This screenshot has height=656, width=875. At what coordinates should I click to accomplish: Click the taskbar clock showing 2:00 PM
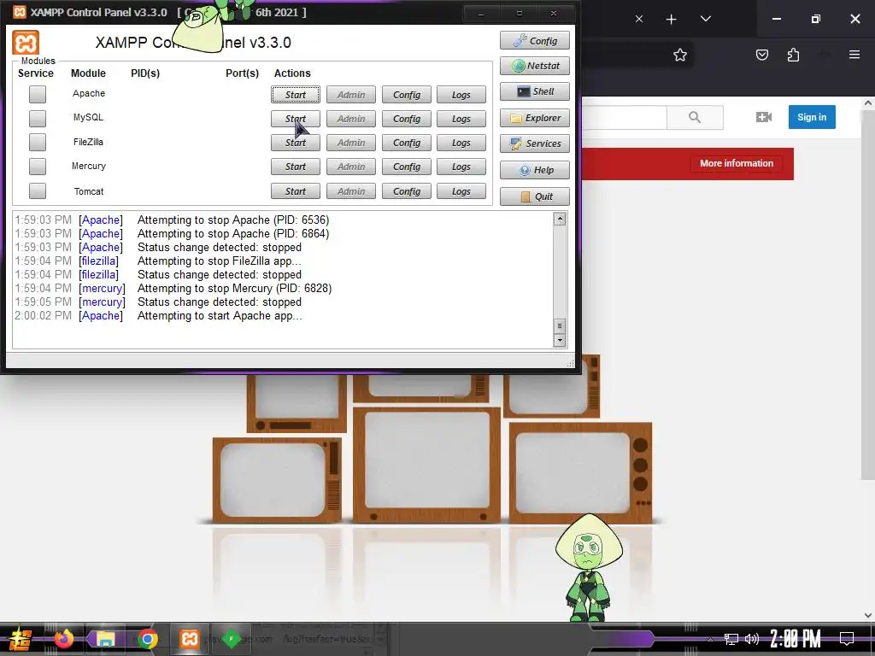tap(796, 639)
